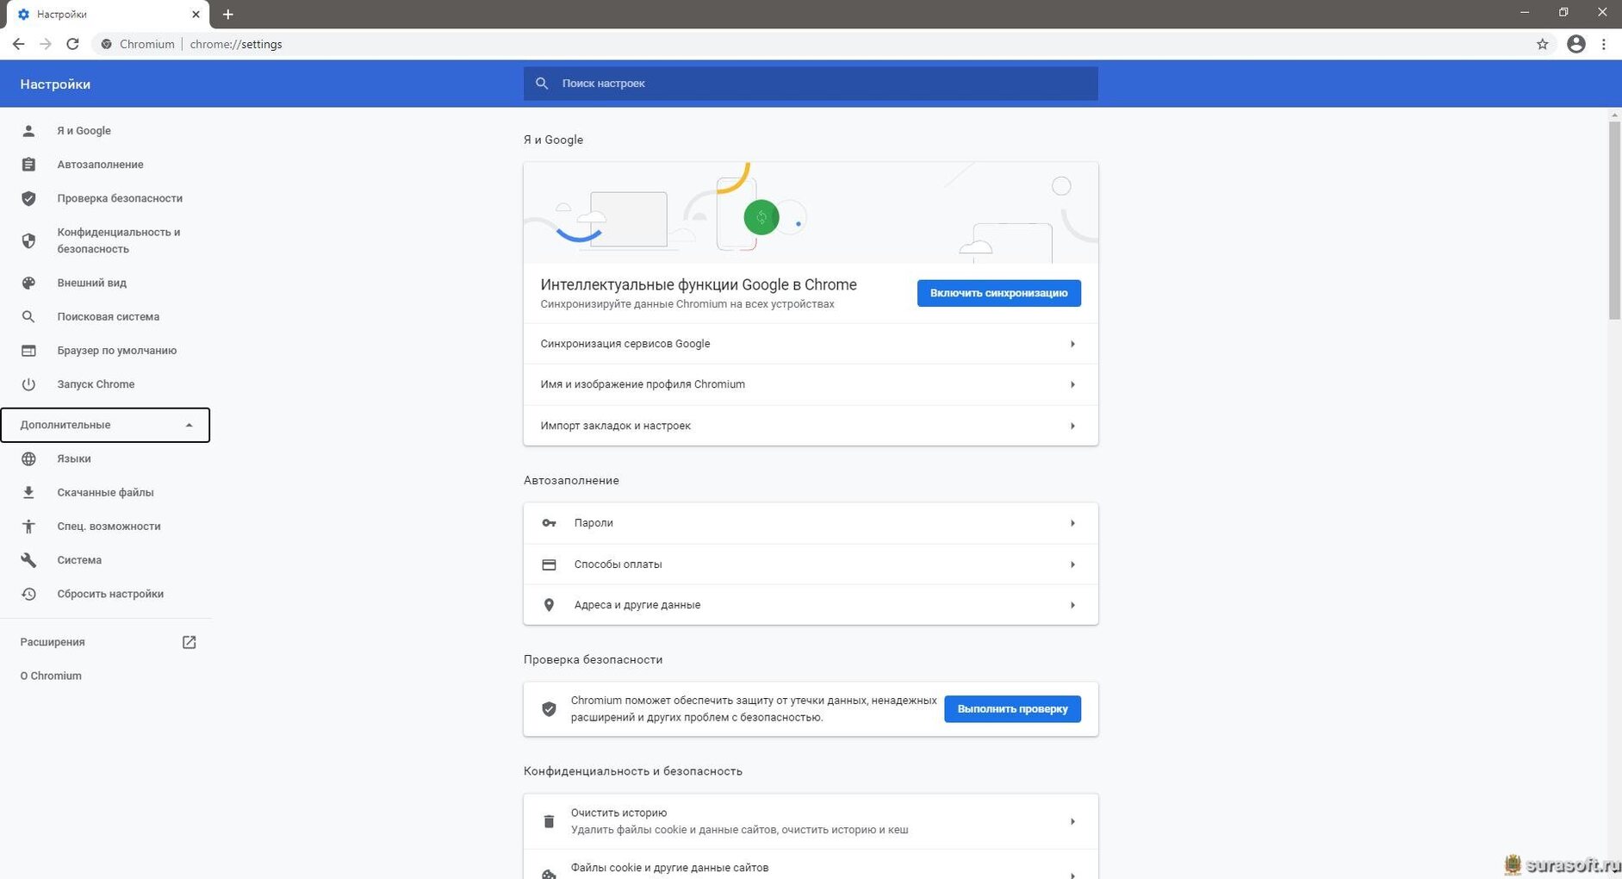This screenshot has height=879, width=1622.
Task: Click the globe icon for Языки
Action: click(x=28, y=459)
